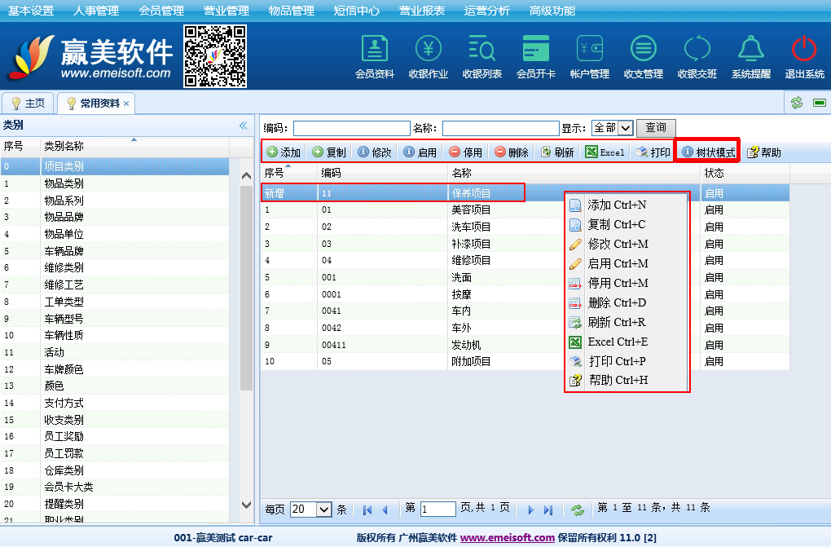Image resolution: width=831 pixels, height=547 pixels.
Task: Open the www.emeisoft.com footer link
Action: tap(507, 538)
